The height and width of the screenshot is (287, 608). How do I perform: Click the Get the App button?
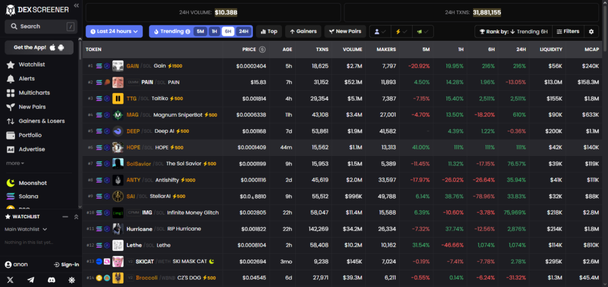39,47
